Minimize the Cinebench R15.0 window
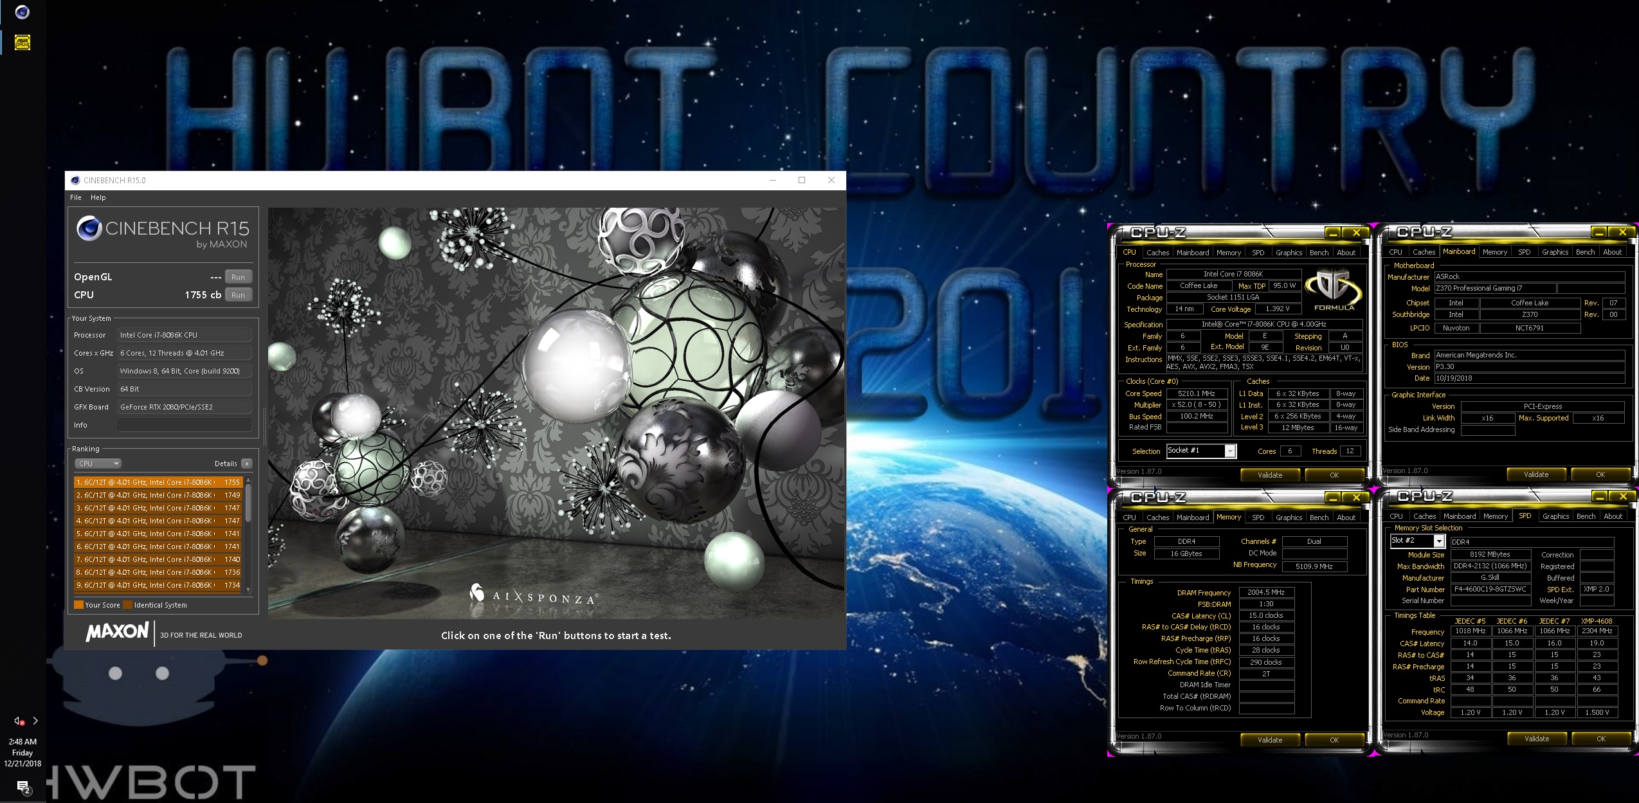This screenshot has width=1639, height=803. click(x=772, y=181)
